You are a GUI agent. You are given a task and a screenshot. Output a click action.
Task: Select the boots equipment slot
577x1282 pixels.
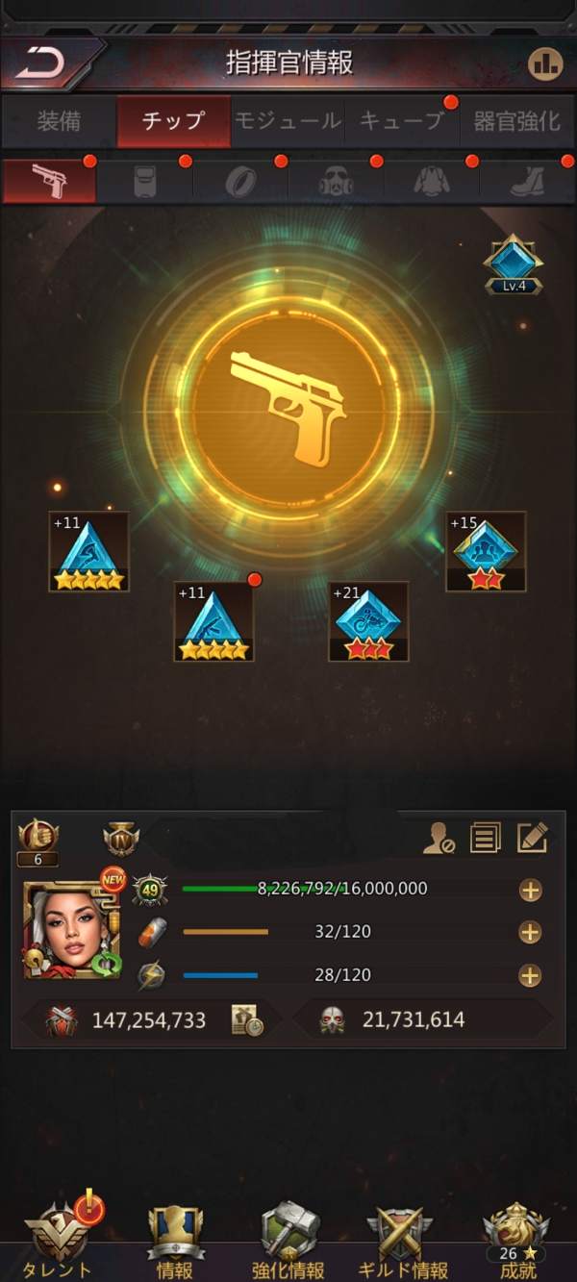pyautogui.click(x=527, y=180)
